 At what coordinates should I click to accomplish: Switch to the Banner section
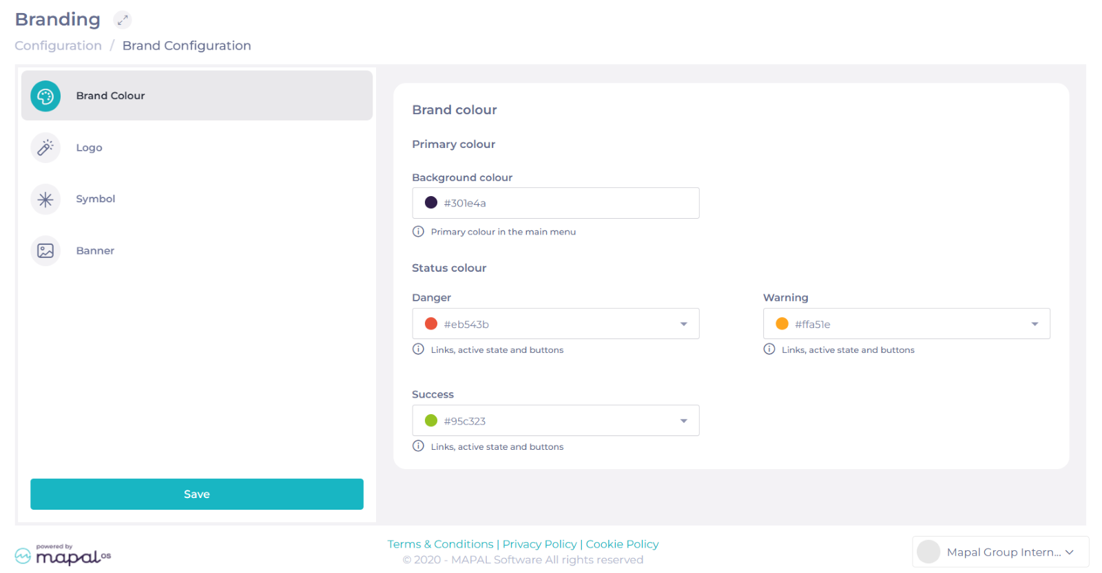[x=95, y=251]
